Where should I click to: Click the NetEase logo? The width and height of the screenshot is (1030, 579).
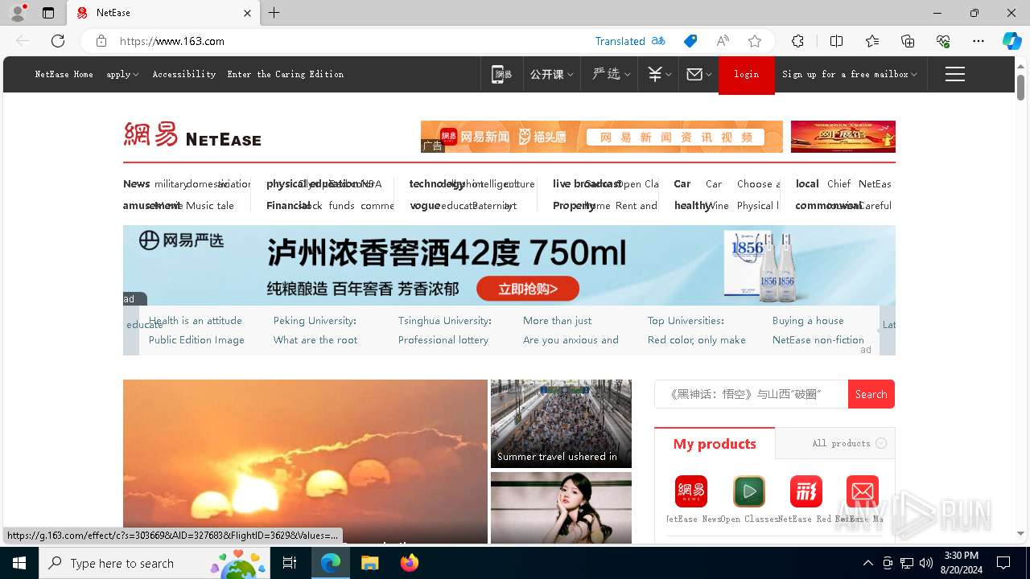coord(192,135)
